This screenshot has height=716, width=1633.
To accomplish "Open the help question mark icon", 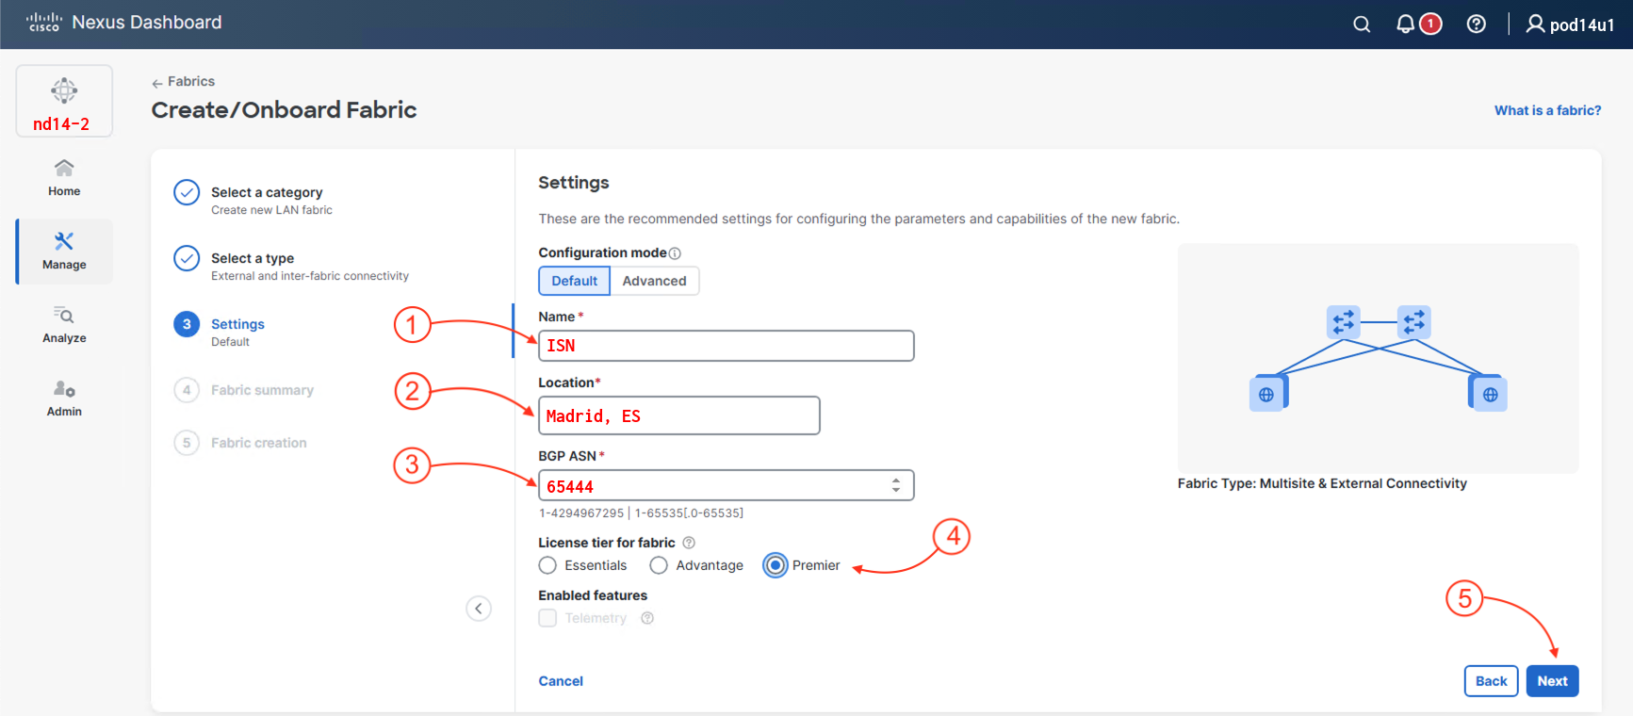I will pos(1477,24).
